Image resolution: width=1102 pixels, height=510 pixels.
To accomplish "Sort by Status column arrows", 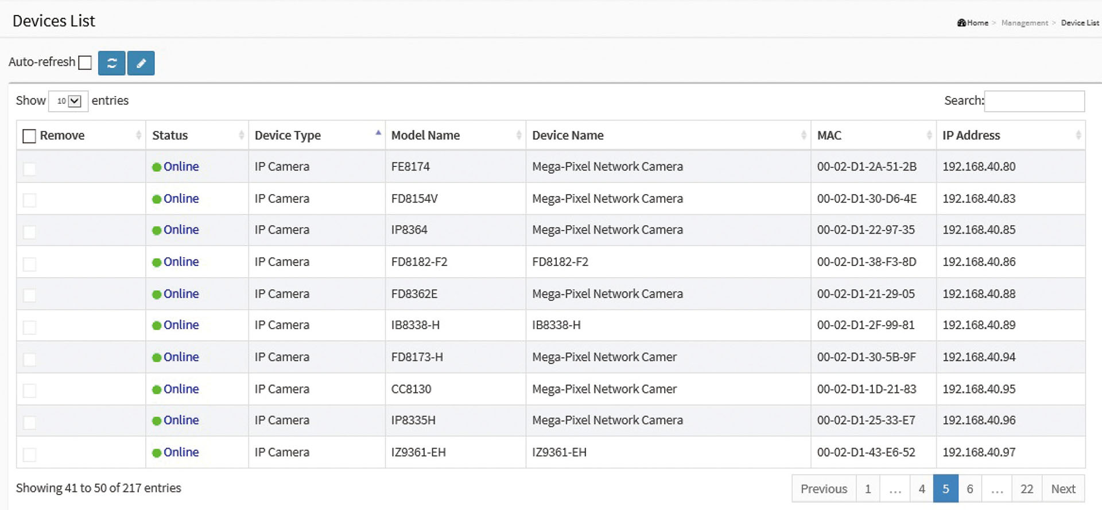I will tap(241, 135).
